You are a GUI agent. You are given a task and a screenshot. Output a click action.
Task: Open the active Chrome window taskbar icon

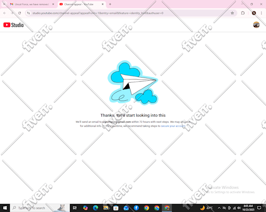[167, 208]
